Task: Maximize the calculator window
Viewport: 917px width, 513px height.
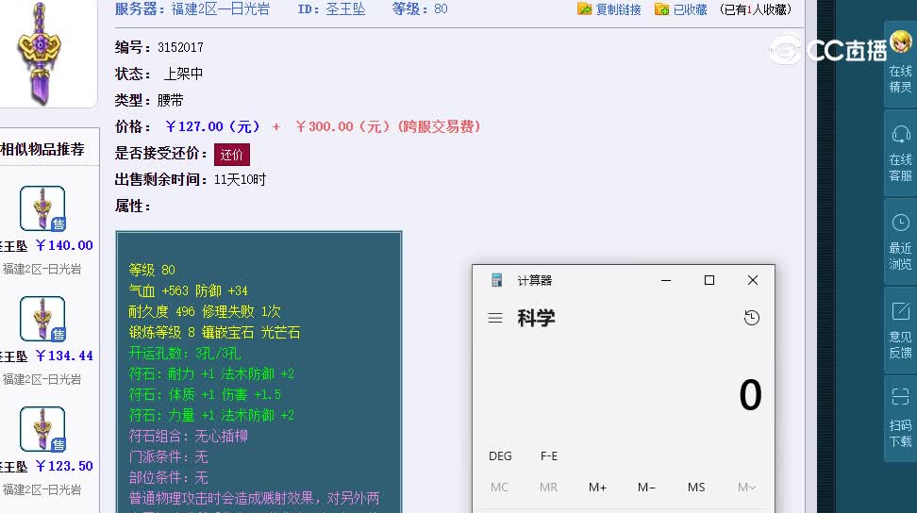Action: coord(709,280)
